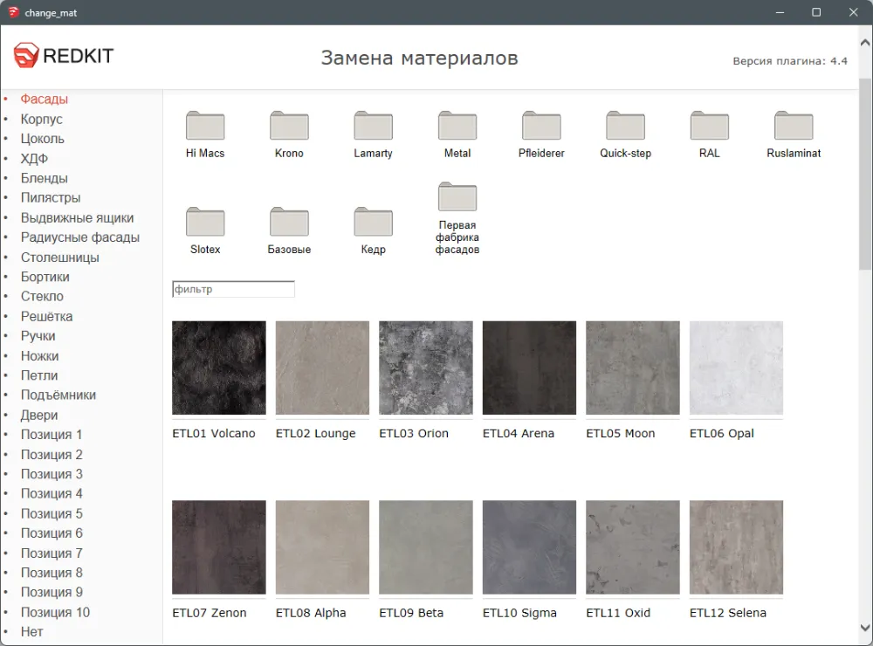
Task: Choose the ETL06 Opal texture
Action: (736, 368)
